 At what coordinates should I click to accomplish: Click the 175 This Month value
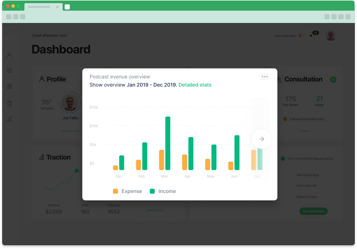[290, 99]
